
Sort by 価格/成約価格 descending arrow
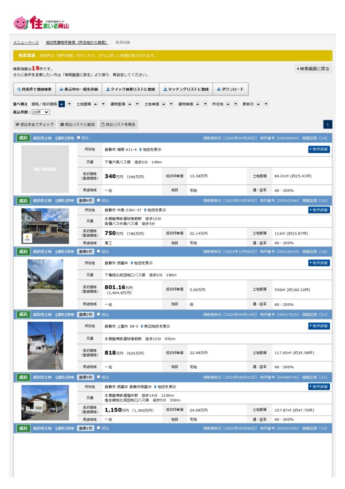click(x=70, y=104)
